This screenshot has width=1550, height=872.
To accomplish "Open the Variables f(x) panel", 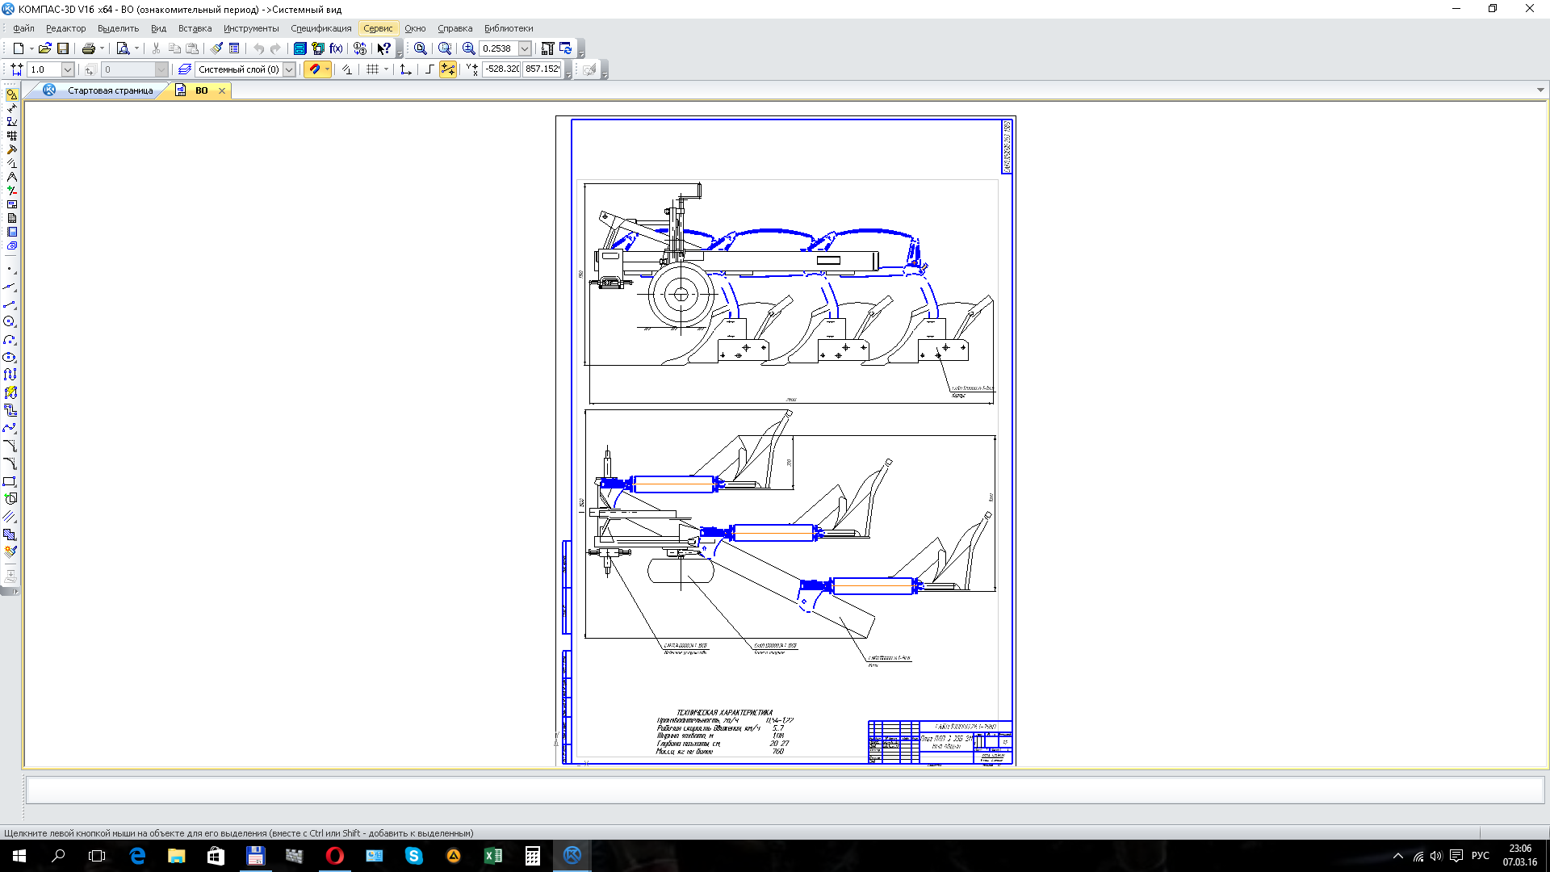I will tap(336, 48).
